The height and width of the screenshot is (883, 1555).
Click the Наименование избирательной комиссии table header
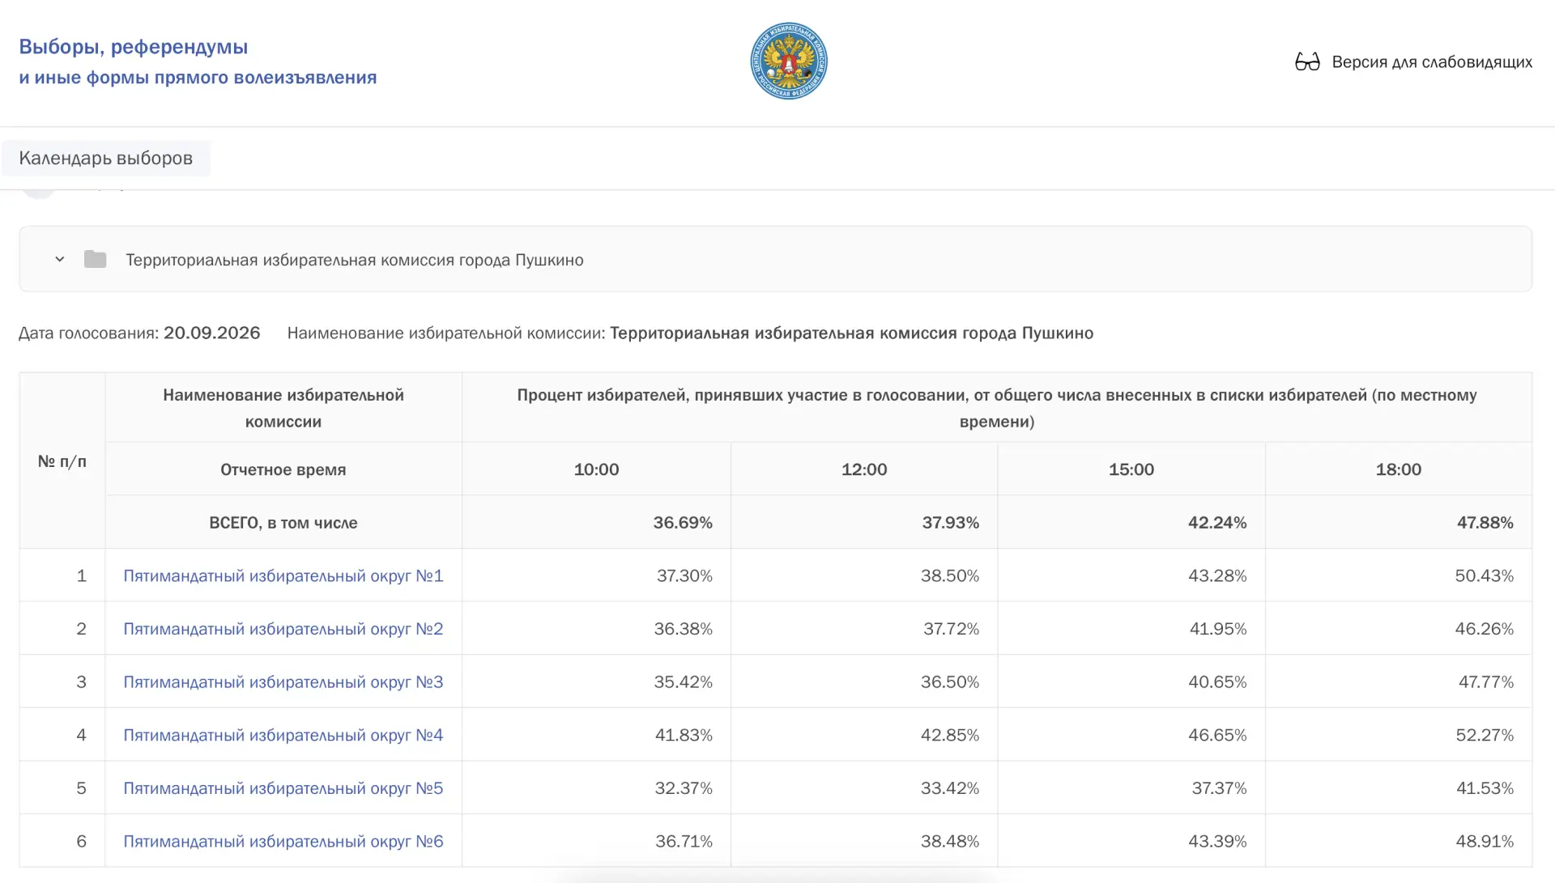[x=283, y=408]
